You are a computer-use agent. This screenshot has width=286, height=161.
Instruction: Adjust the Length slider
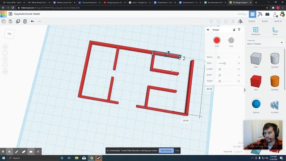point(219,69)
